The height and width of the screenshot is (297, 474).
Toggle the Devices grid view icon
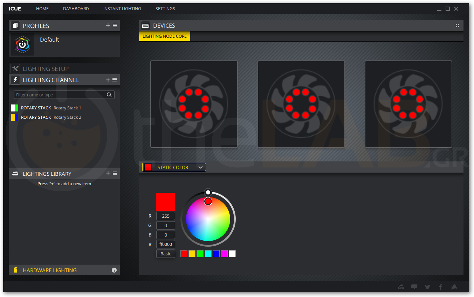pyautogui.click(x=457, y=26)
